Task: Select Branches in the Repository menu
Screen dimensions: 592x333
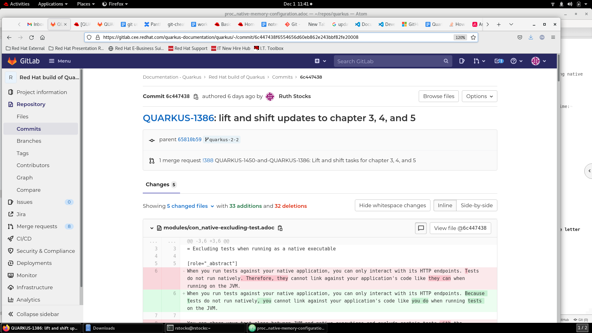Action: tap(29, 141)
